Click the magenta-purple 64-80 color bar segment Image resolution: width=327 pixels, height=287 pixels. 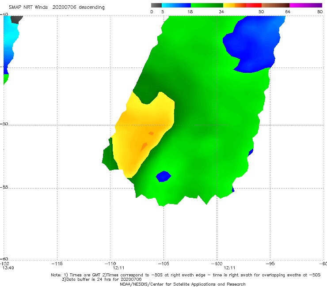point(306,5)
